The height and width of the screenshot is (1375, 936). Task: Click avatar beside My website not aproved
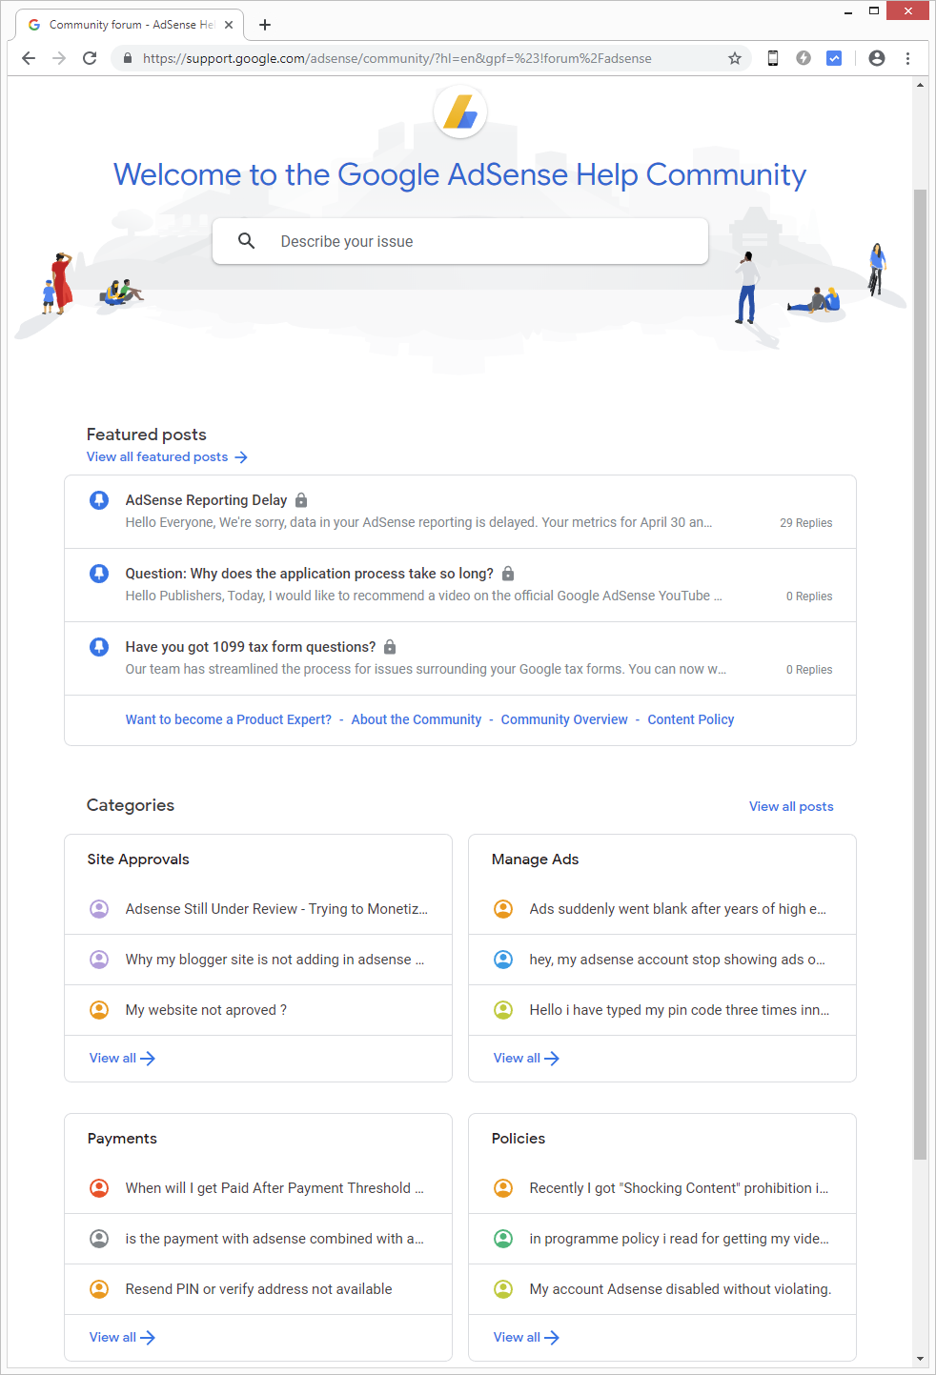click(99, 1010)
